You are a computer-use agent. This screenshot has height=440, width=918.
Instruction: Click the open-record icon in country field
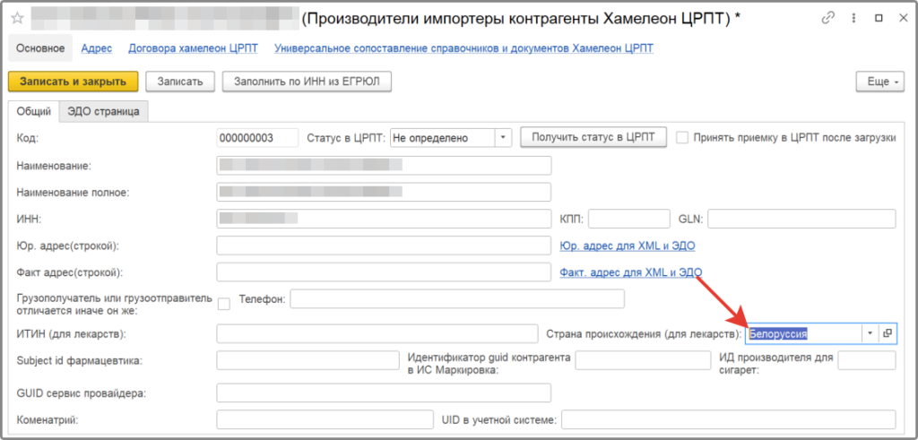(888, 333)
